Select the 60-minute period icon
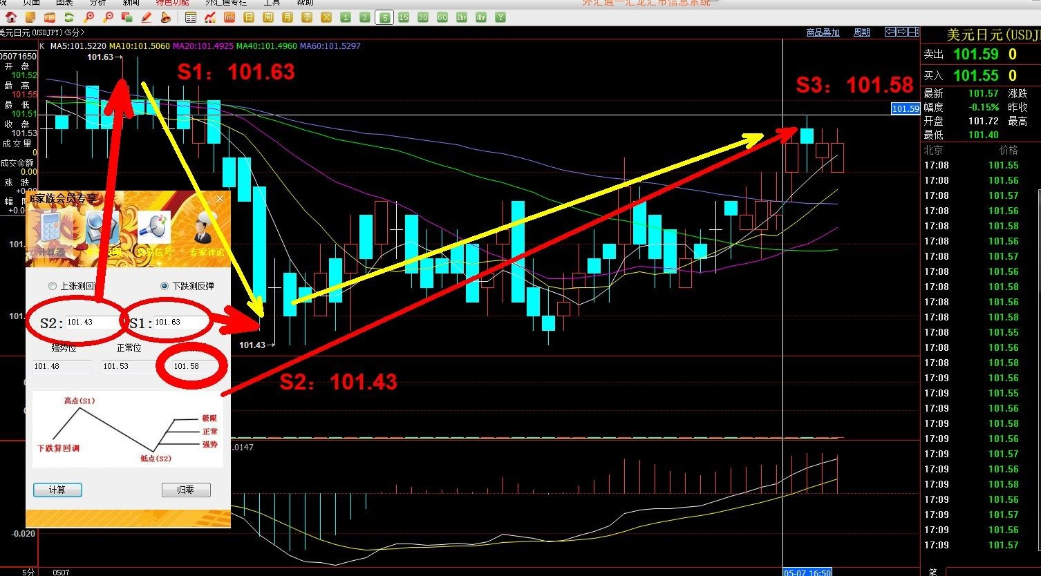The width and height of the screenshot is (1041, 576). [442, 17]
